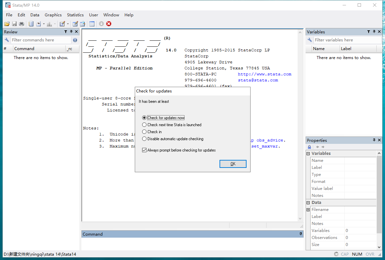Click the Variables panel wrench icon
This screenshot has height=260, width=385.
point(310,40)
